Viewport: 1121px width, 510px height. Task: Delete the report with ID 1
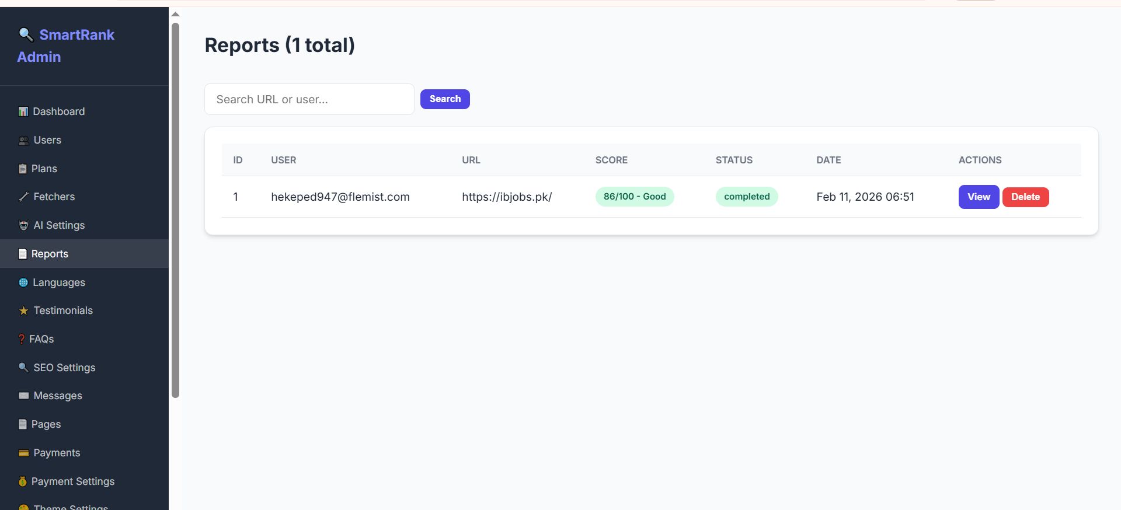1025,197
